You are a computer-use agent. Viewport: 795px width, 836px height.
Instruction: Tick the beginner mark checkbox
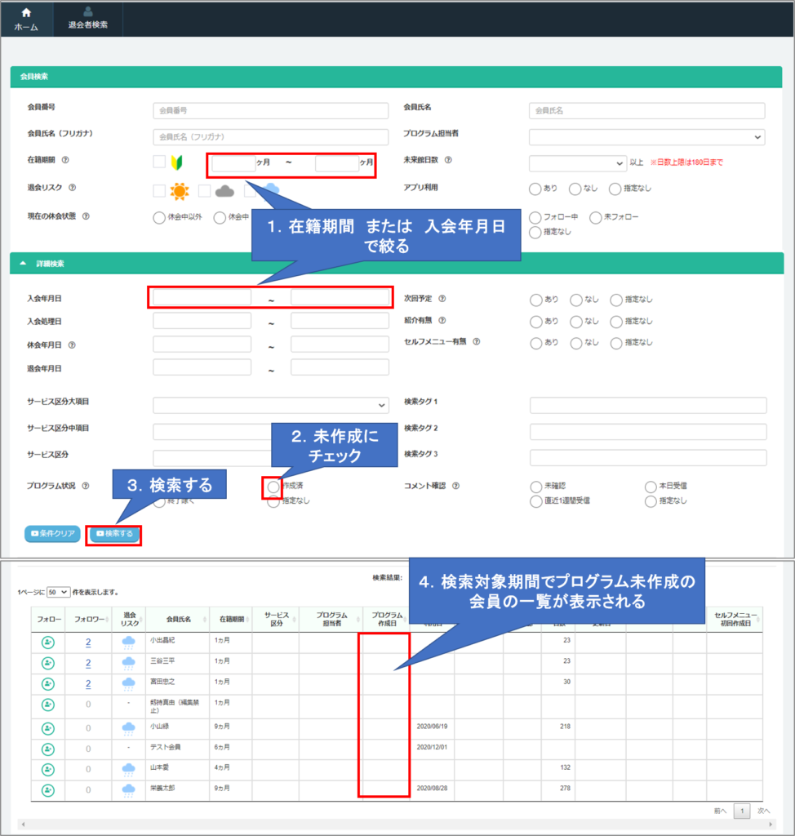[x=159, y=162]
